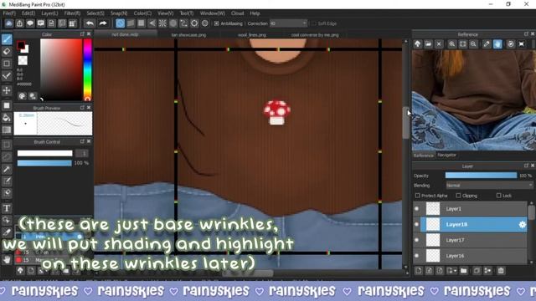The width and height of the screenshot is (536, 301).
Task: Click the home icon in top toolbar
Action: coord(9,23)
